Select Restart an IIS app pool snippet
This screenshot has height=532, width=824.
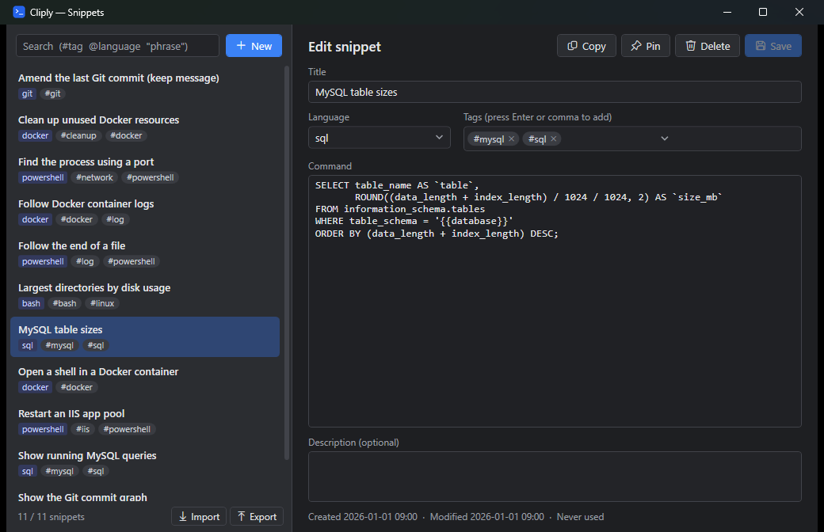[145, 420]
